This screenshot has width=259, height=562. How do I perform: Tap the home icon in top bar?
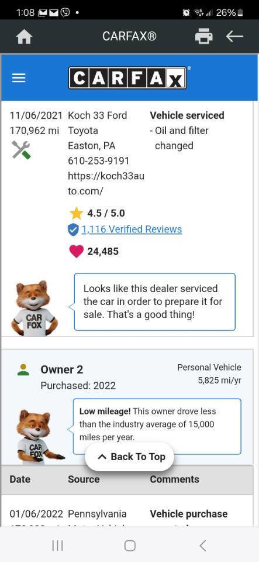point(25,36)
